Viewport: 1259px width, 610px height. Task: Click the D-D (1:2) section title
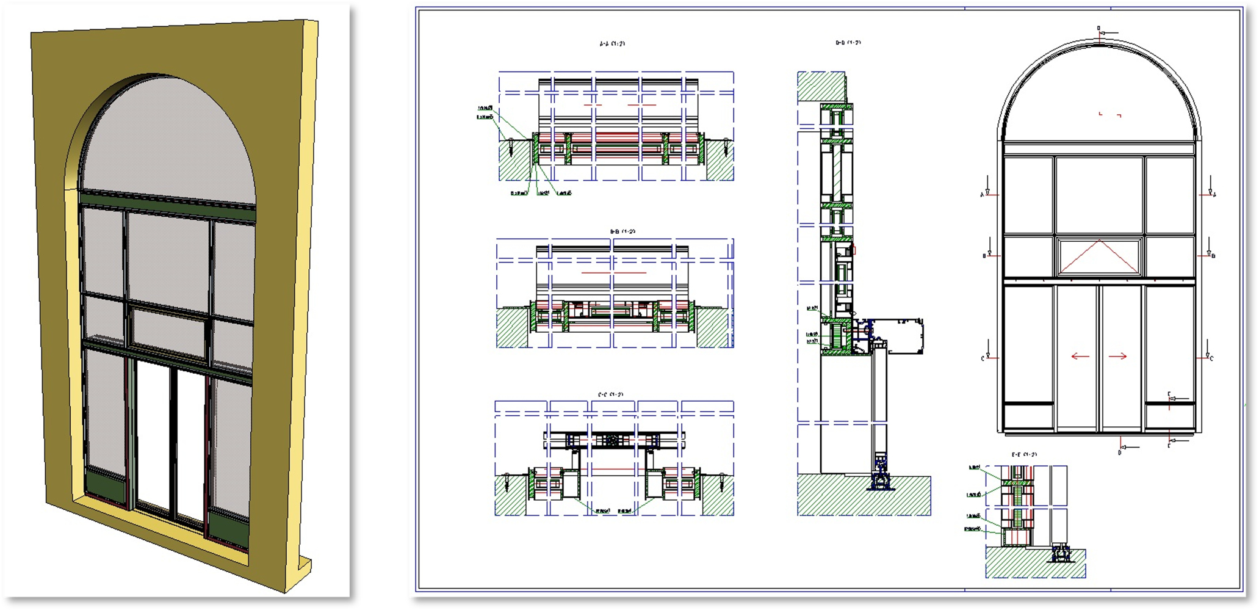coord(848,43)
